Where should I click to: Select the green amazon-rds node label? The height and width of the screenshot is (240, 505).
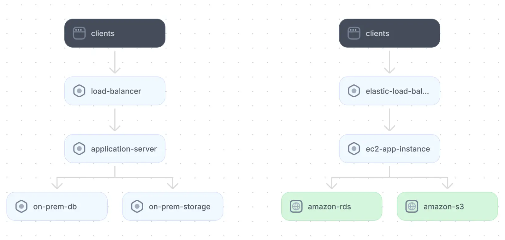[329, 207]
